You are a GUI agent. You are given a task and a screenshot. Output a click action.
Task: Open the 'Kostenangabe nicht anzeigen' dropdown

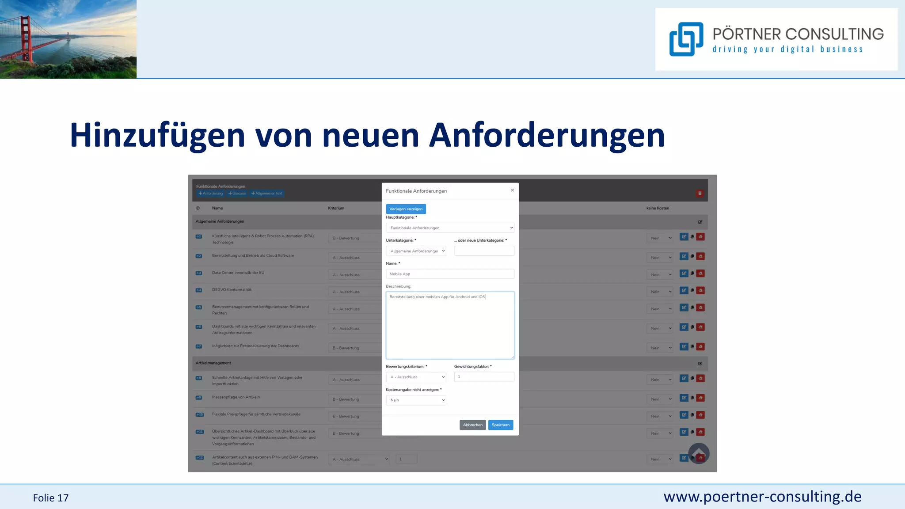(x=416, y=400)
